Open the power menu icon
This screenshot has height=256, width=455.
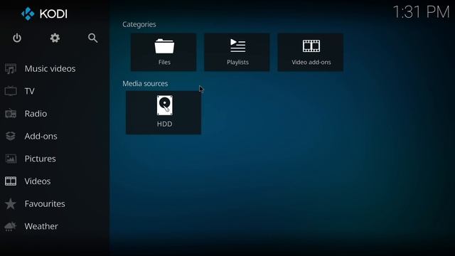[x=17, y=38]
